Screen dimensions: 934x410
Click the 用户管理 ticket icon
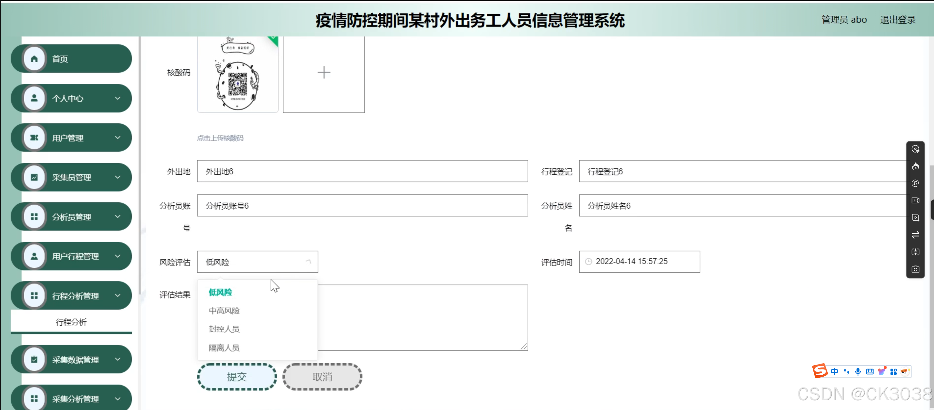click(x=34, y=138)
